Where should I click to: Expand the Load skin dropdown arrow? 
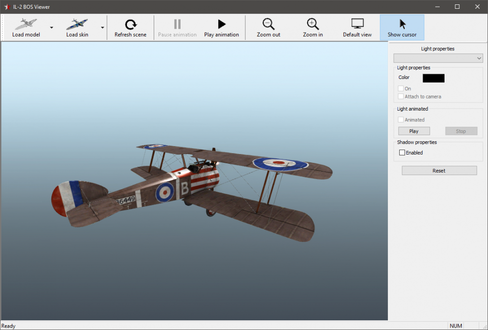(x=102, y=28)
